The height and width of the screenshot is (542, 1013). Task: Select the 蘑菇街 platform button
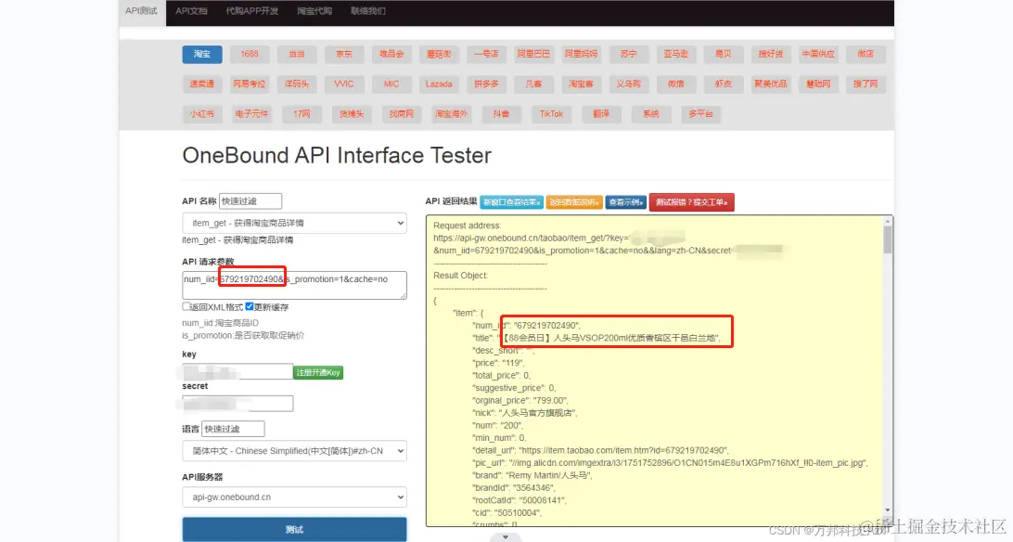point(439,54)
